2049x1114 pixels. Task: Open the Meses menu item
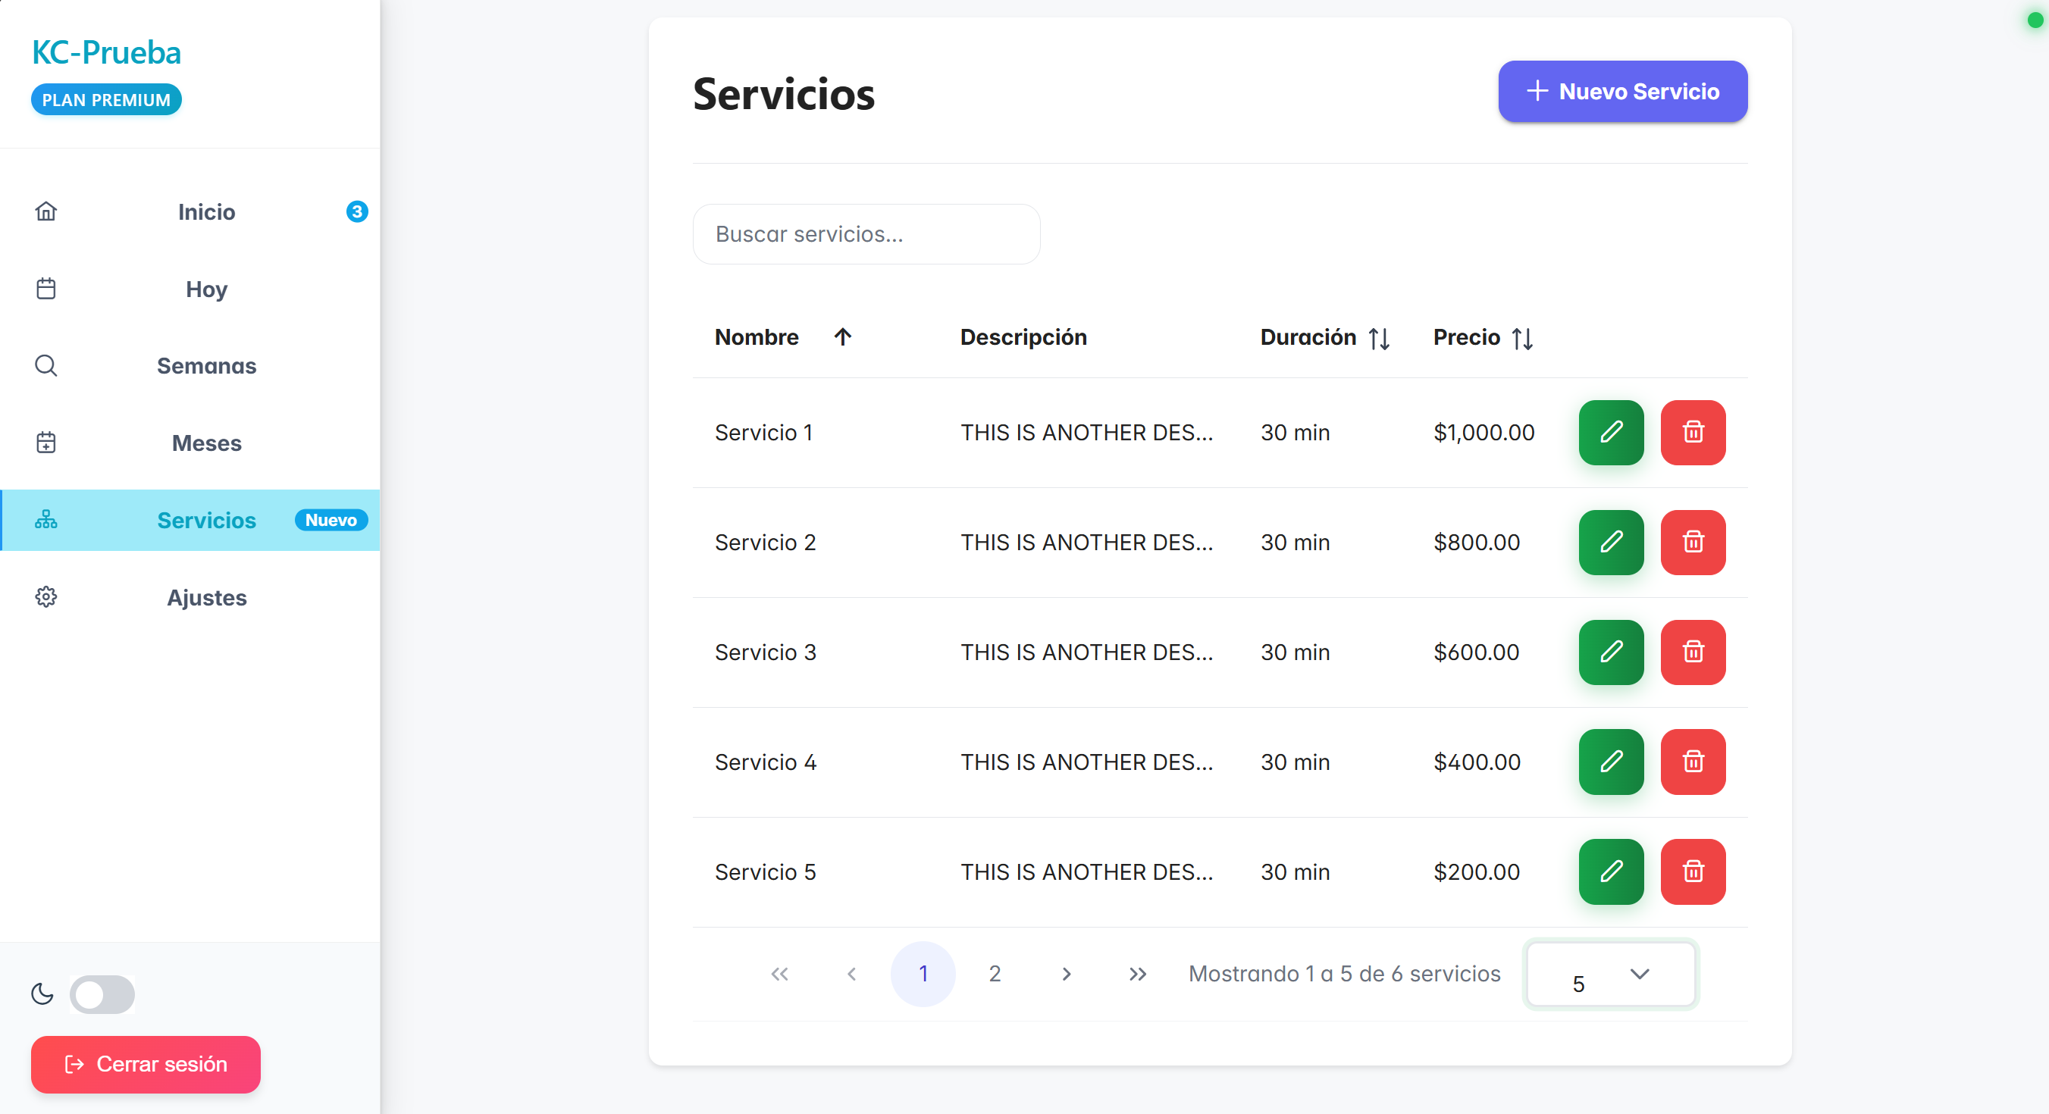pos(206,443)
